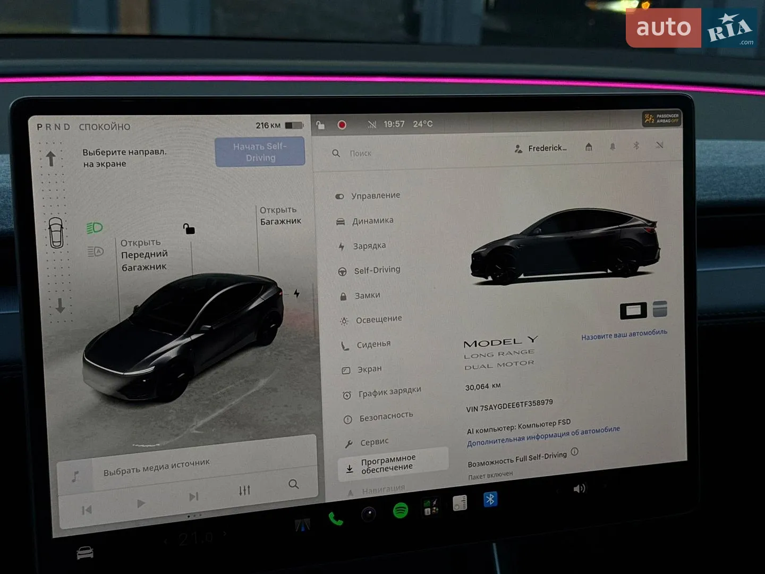Screen dimensions: 765x574
Task: Open Bluetooth settings icon in header
Action: pos(636,145)
